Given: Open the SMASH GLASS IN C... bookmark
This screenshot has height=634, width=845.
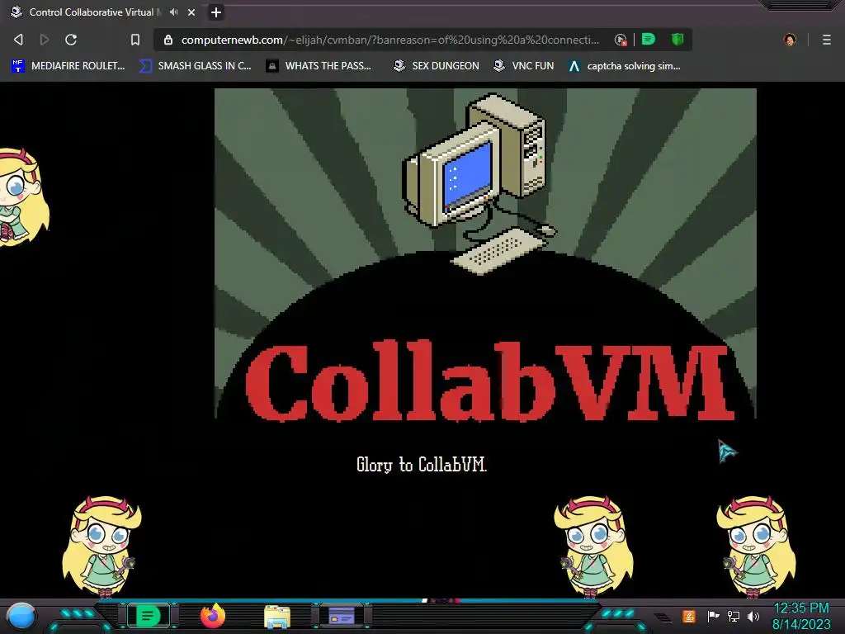Looking at the screenshot, I should click(x=195, y=66).
